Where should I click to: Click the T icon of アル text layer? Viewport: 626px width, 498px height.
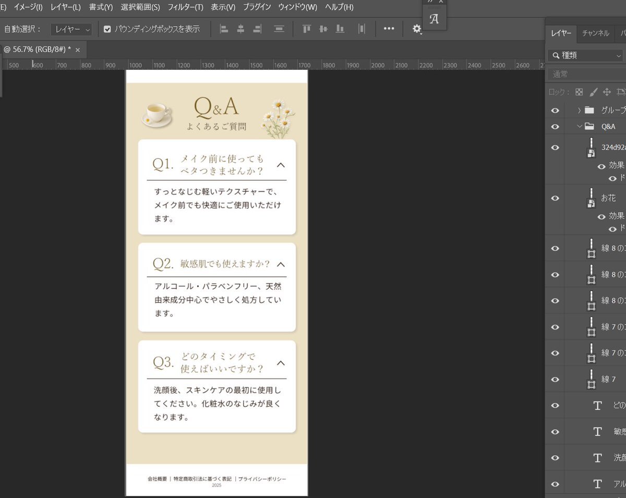click(x=598, y=483)
